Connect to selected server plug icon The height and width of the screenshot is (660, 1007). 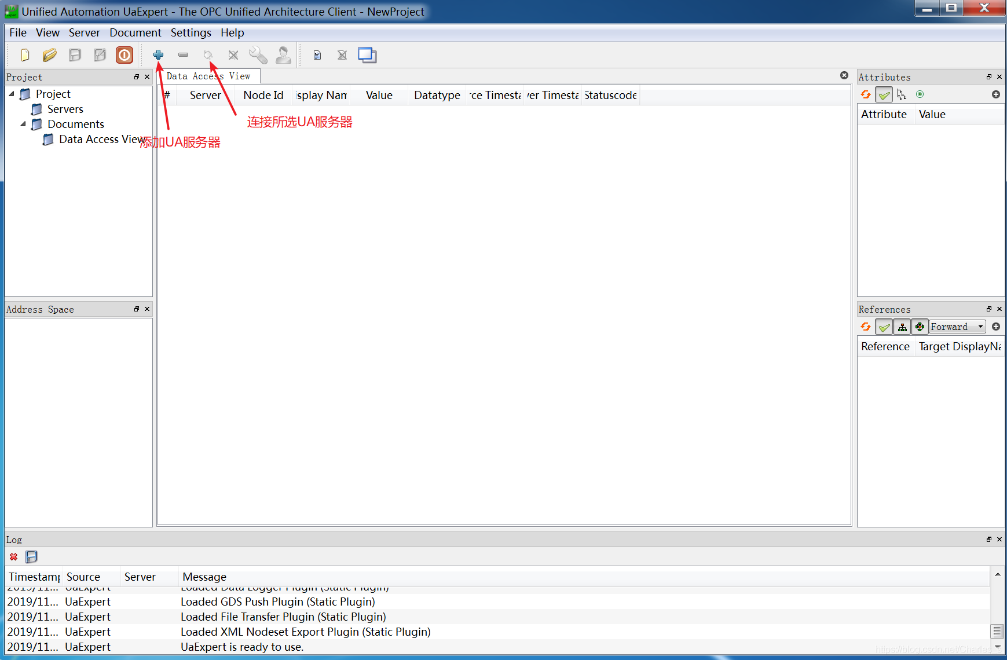(x=208, y=55)
